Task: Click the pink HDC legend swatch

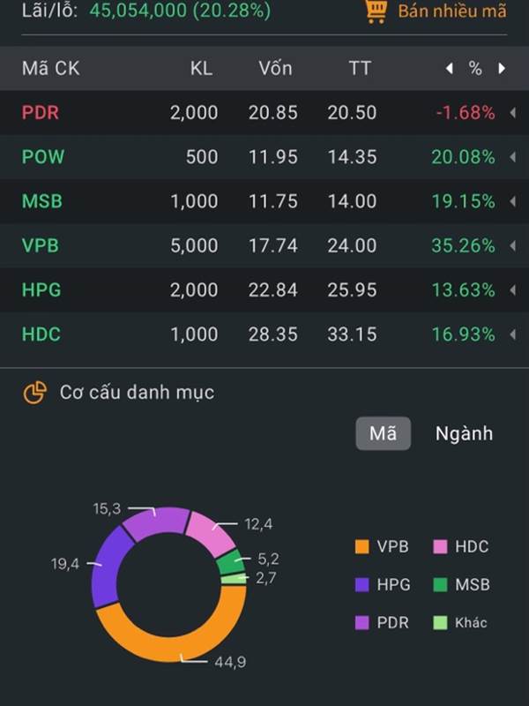Action: [x=440, y=546]
